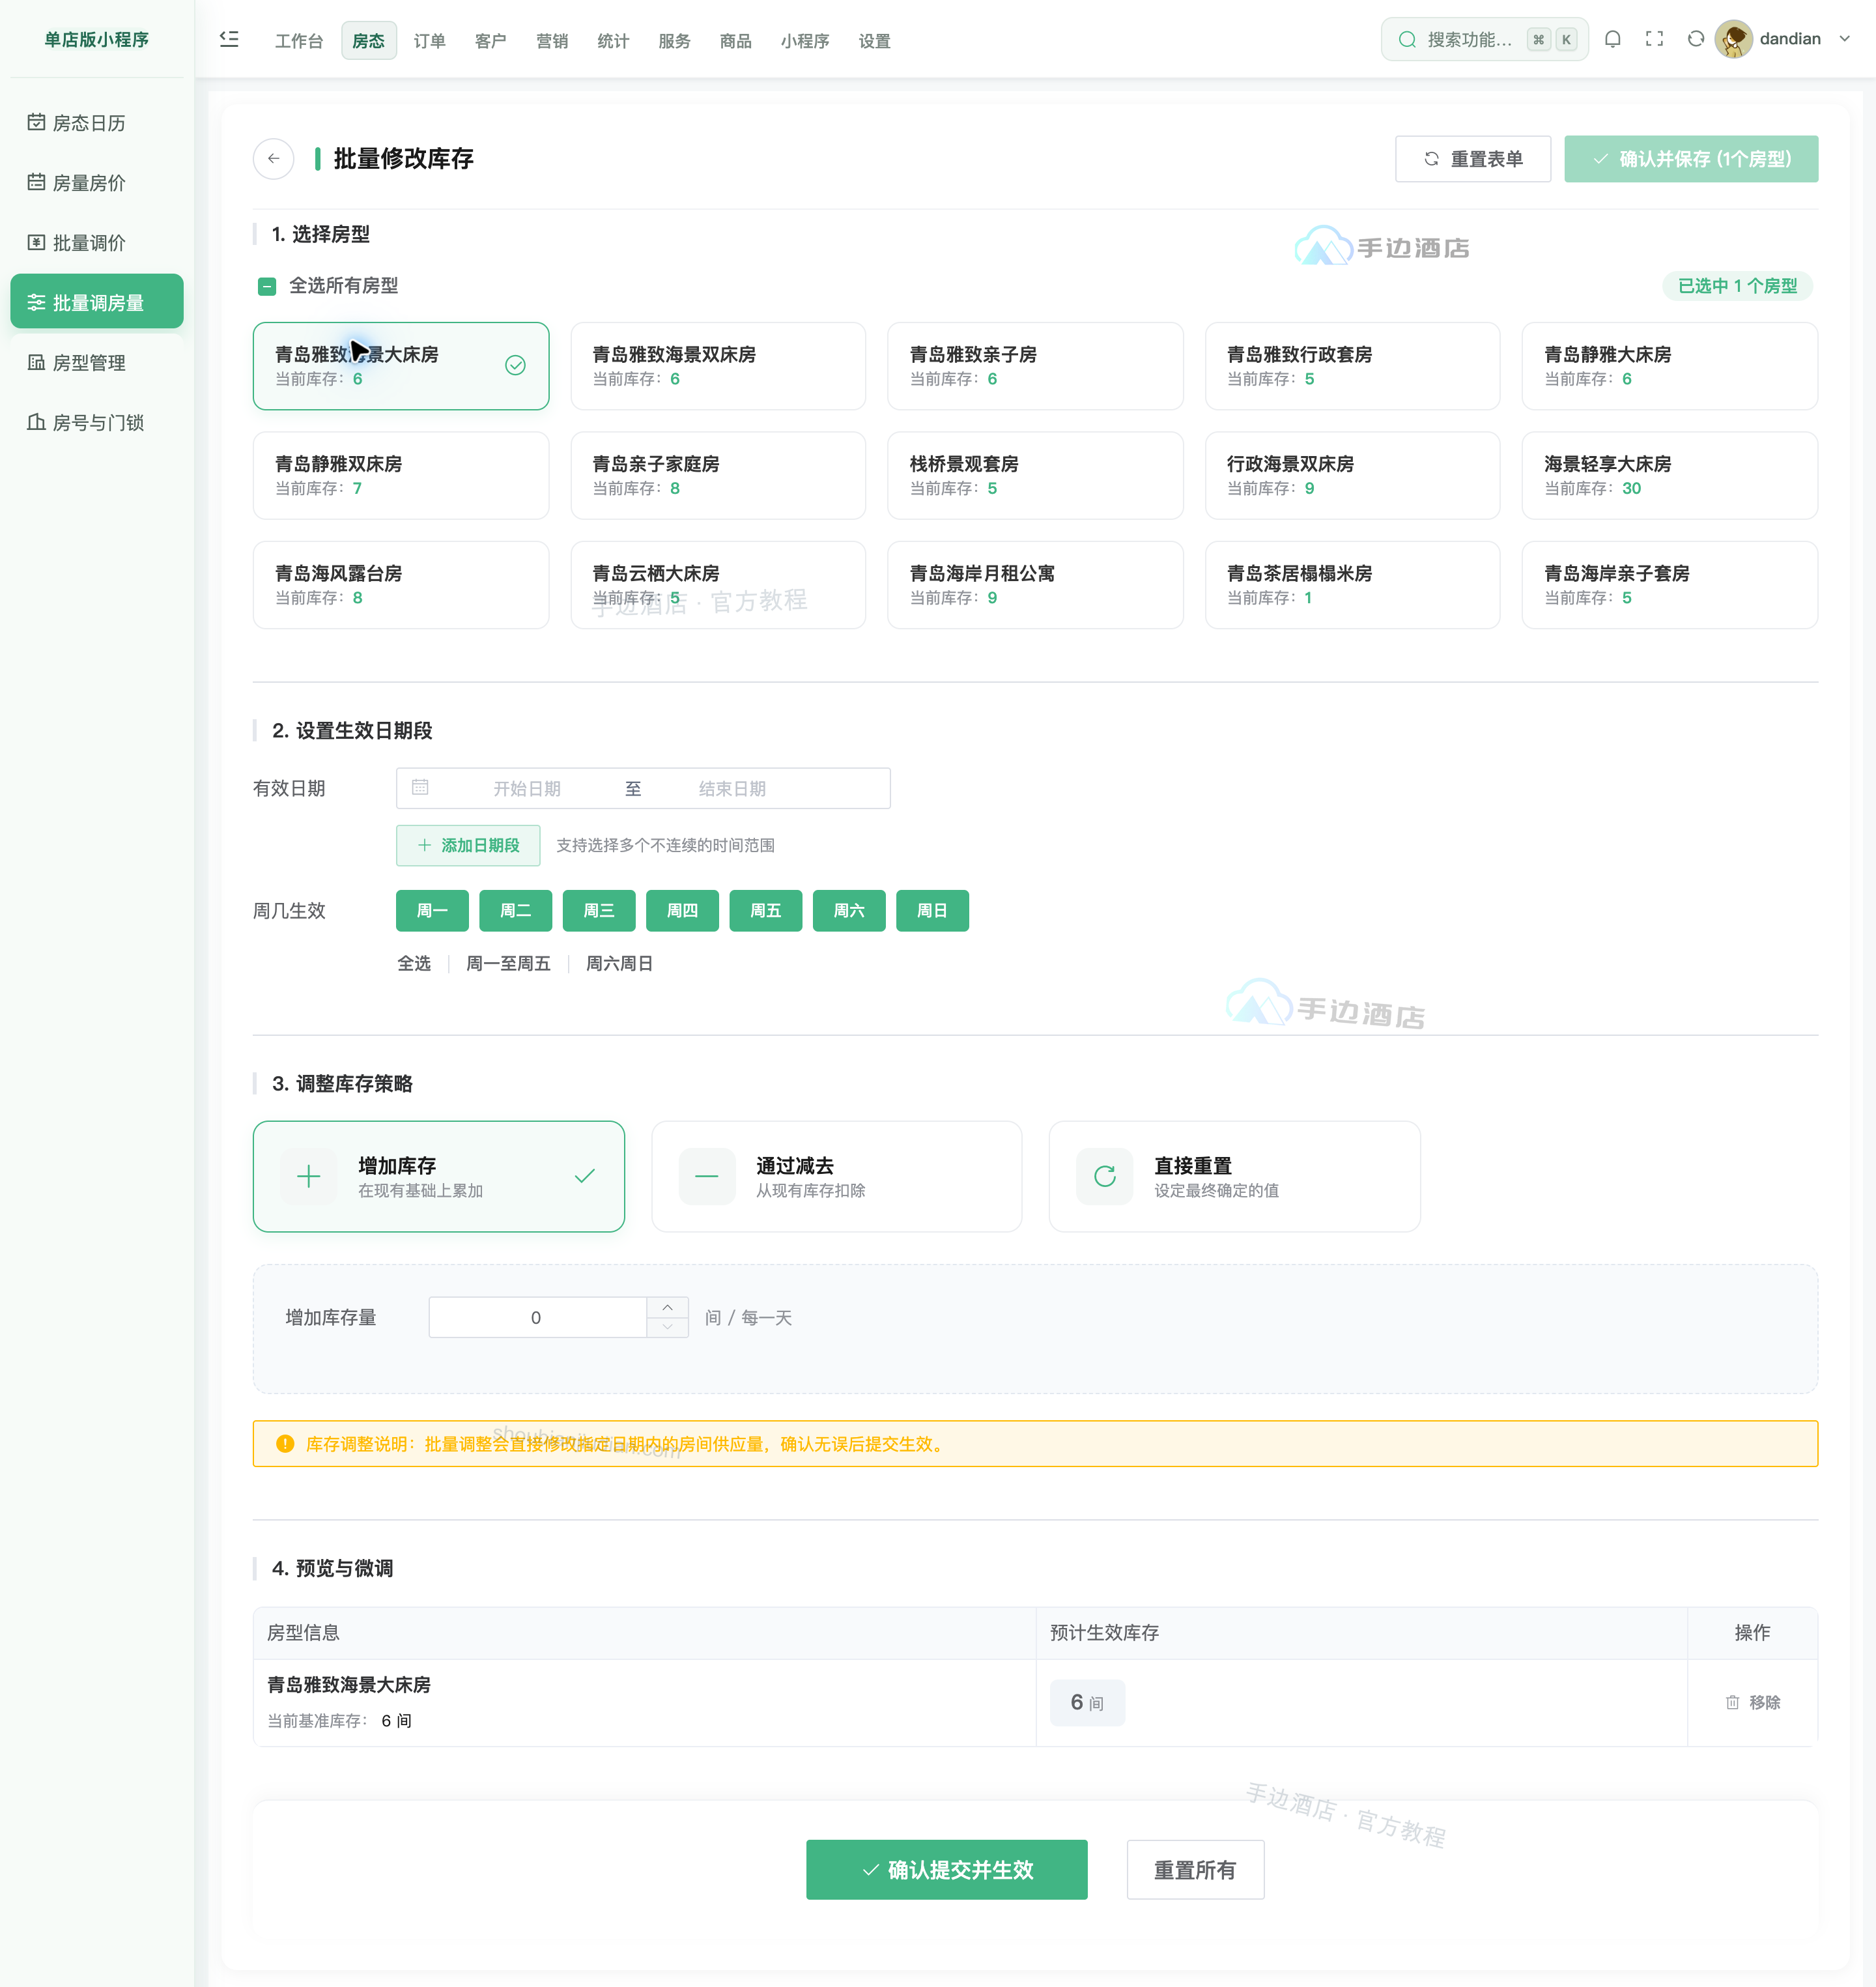Open 小程序 top menu
1876x1987 pixels.
[x=805, y=41]
